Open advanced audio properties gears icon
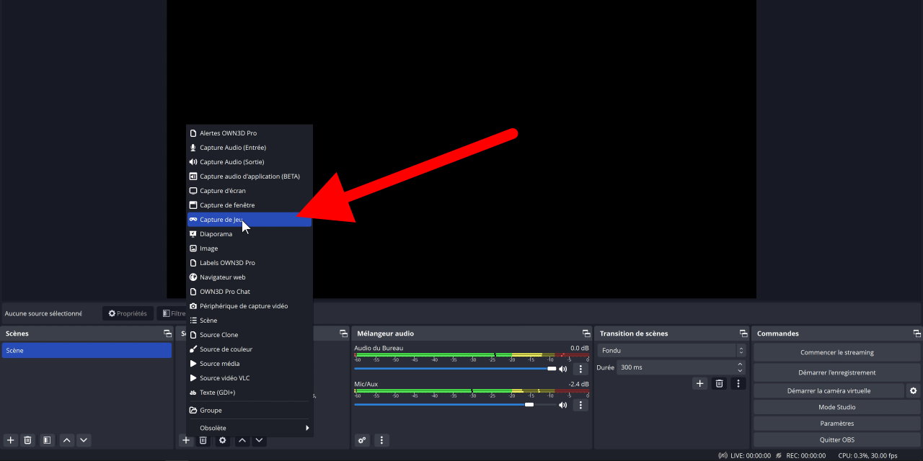 click(362, 440)
